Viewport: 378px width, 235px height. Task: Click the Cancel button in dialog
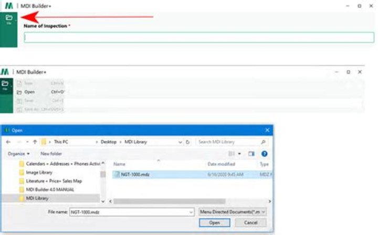pos(251,223)
